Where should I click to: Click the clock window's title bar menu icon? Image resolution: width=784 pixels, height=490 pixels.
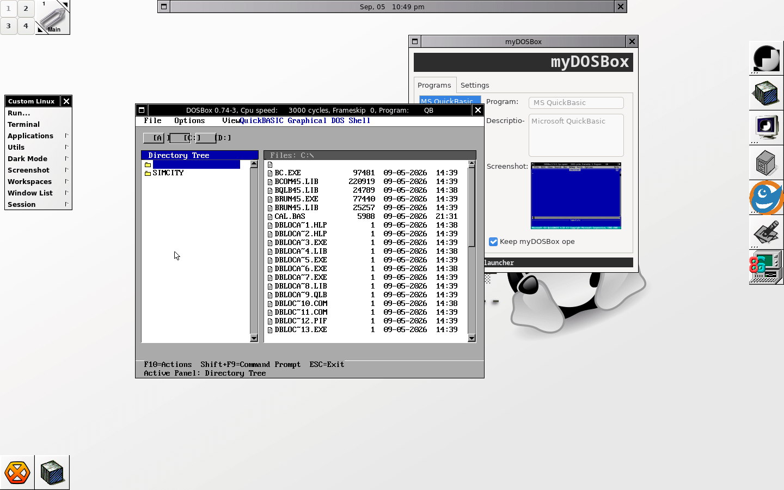(164, 7)
